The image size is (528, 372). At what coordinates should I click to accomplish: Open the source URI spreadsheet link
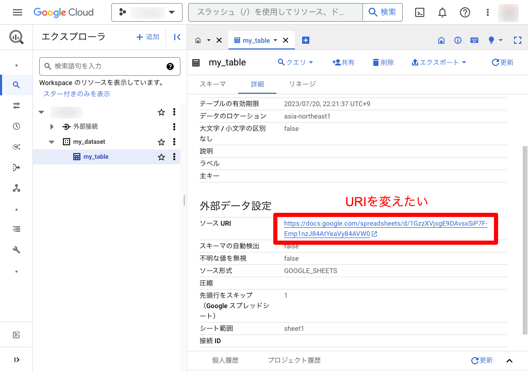[x=385, y=229]
